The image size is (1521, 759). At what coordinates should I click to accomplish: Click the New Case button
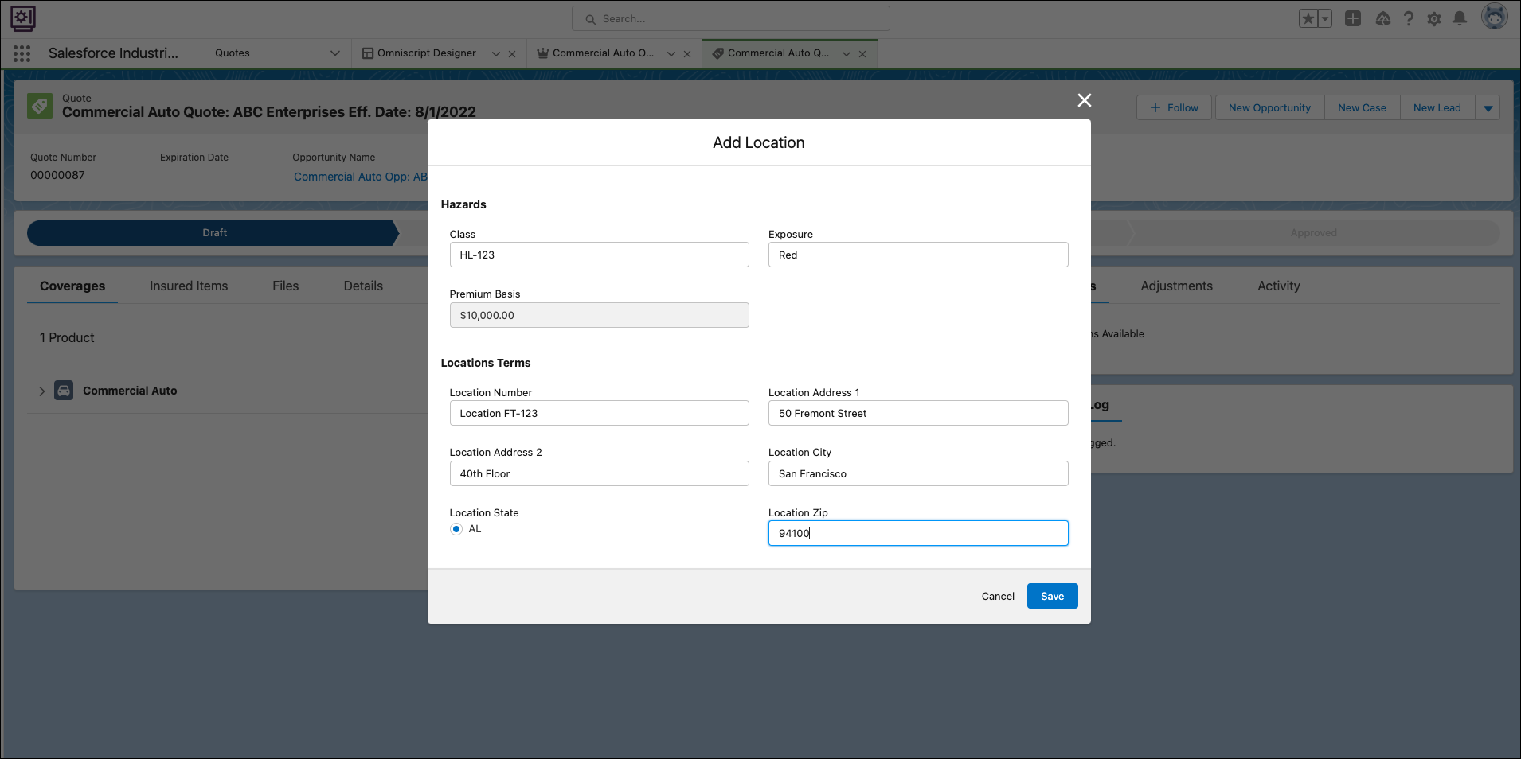tap(1362, 108)
